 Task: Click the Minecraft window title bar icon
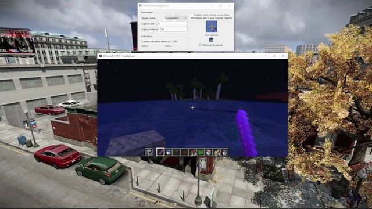101,56
